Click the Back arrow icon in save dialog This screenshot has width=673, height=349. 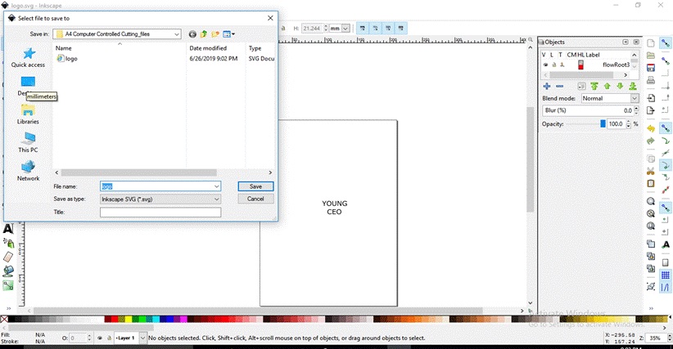point(192,34)
